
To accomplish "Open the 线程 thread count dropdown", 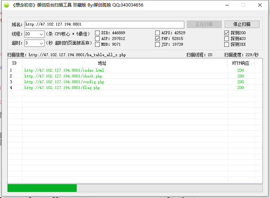I will [41, 34].
